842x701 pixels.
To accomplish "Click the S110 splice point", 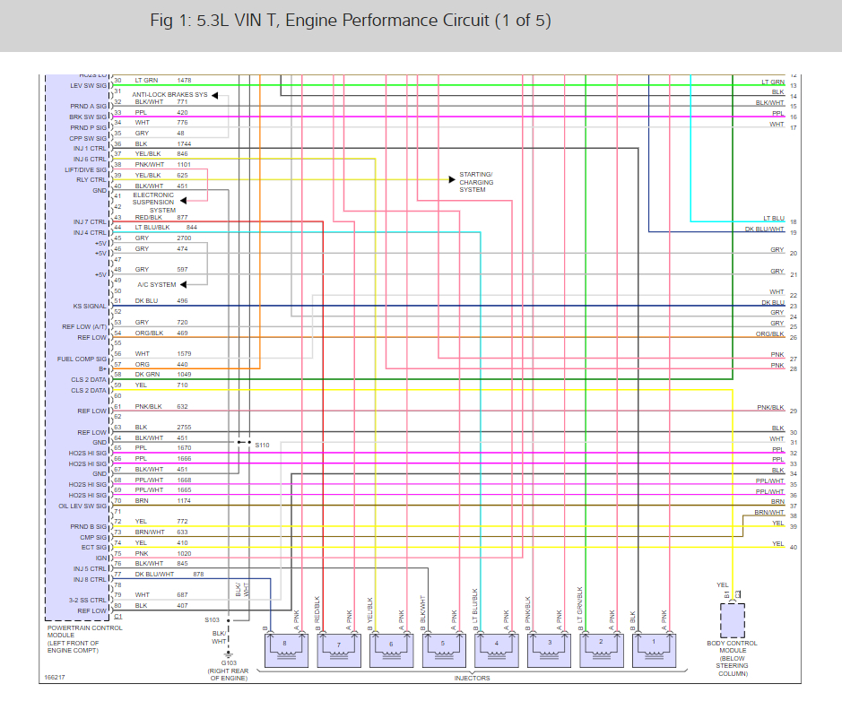I will (244, 442).
